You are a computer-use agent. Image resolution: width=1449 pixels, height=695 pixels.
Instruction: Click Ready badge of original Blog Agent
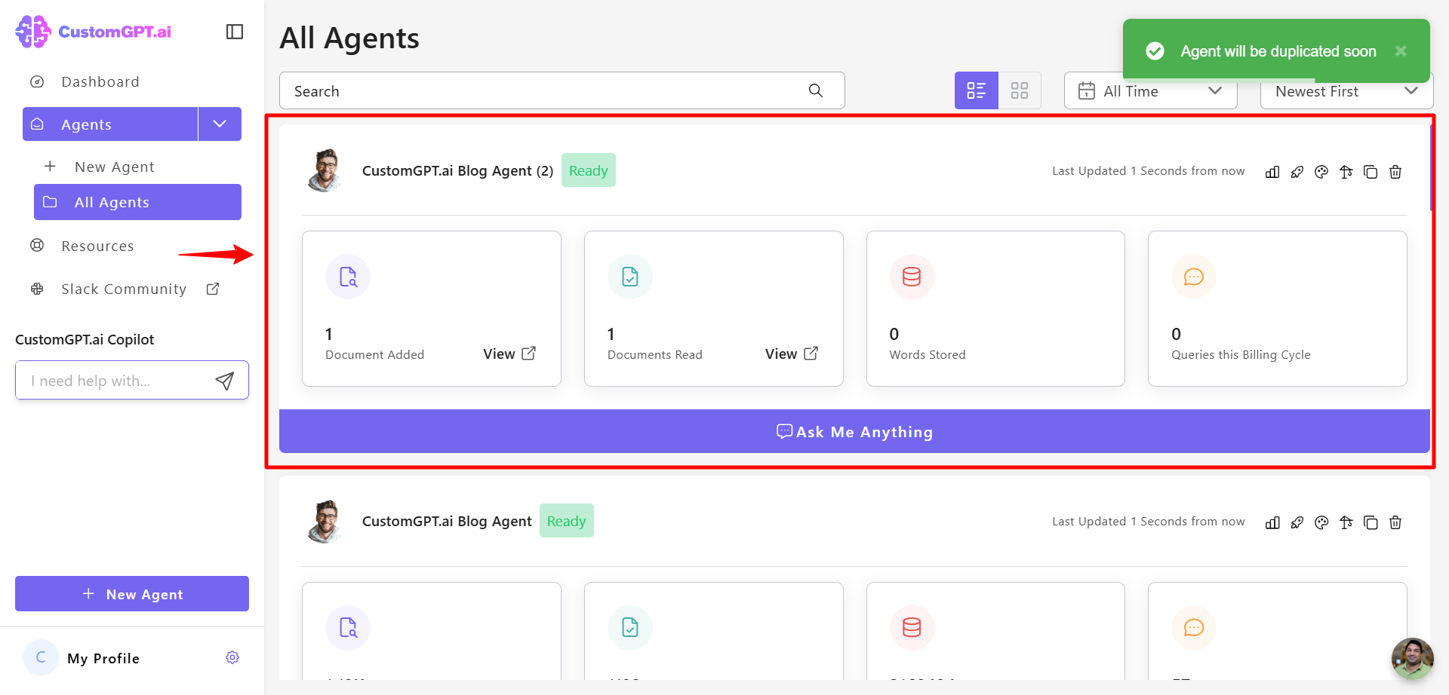click(x=567, y=521)
